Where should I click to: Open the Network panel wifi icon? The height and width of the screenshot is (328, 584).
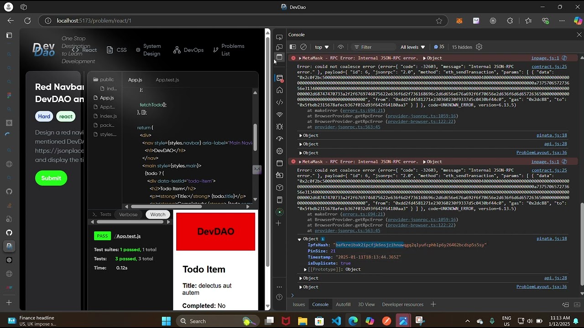pyautogui.click(x=280, y=115)
